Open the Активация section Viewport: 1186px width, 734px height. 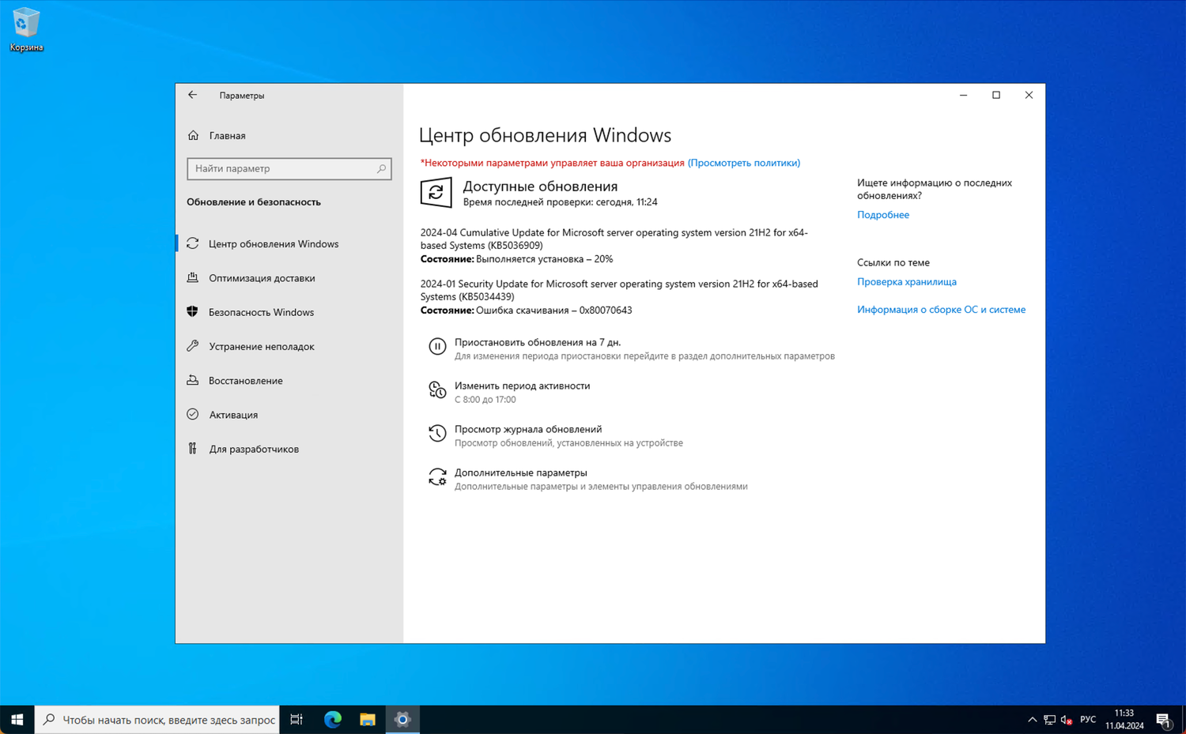[x=233, y=415]
